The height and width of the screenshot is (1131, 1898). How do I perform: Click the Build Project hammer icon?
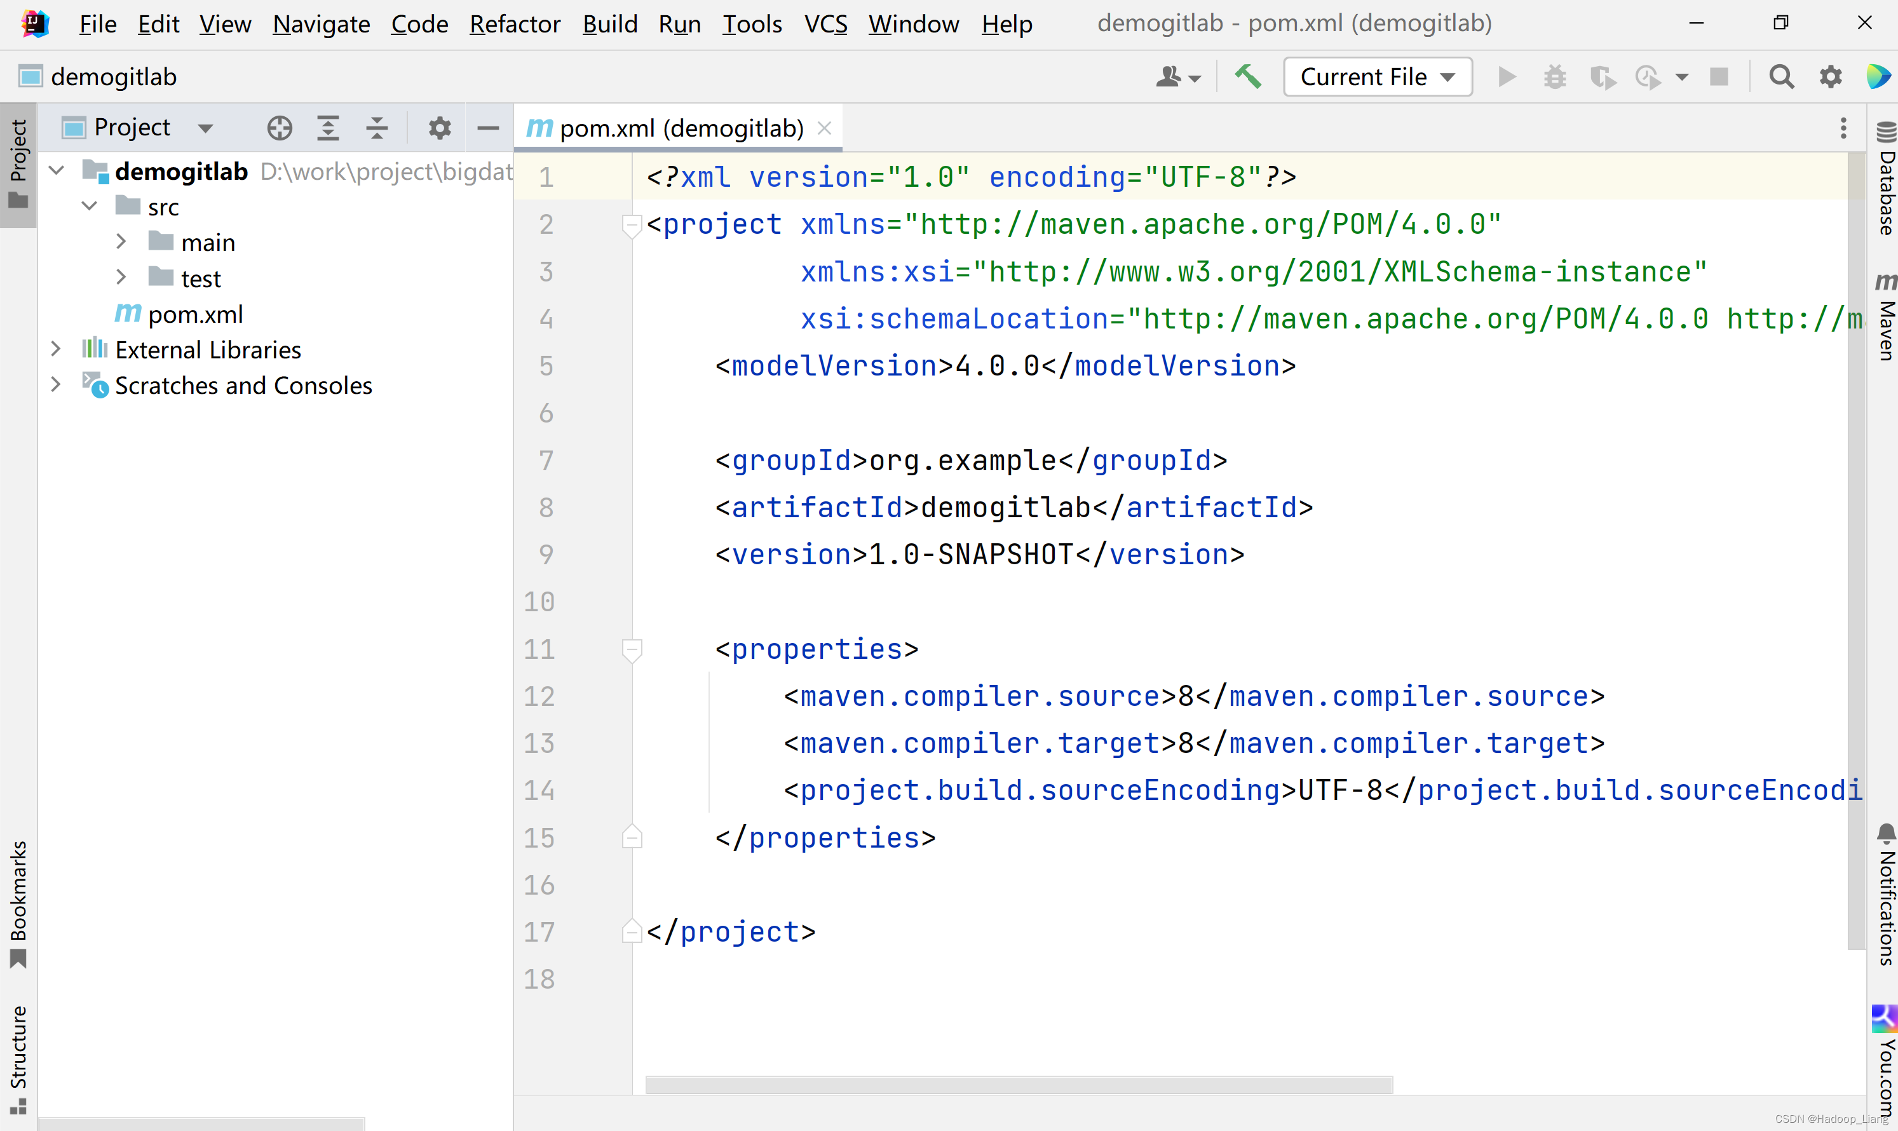(x=1248, y=77)
